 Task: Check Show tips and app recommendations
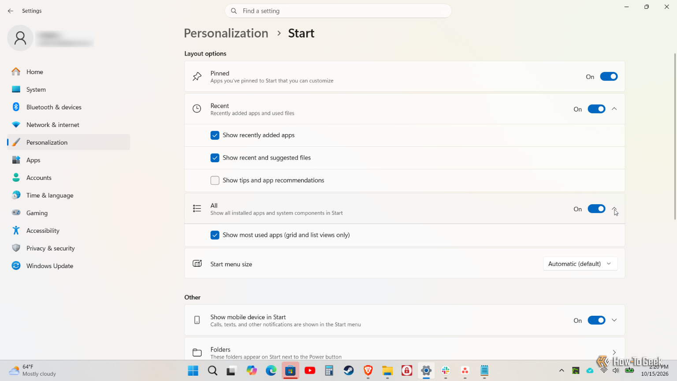pyautogui.click(x=215, y=180)
